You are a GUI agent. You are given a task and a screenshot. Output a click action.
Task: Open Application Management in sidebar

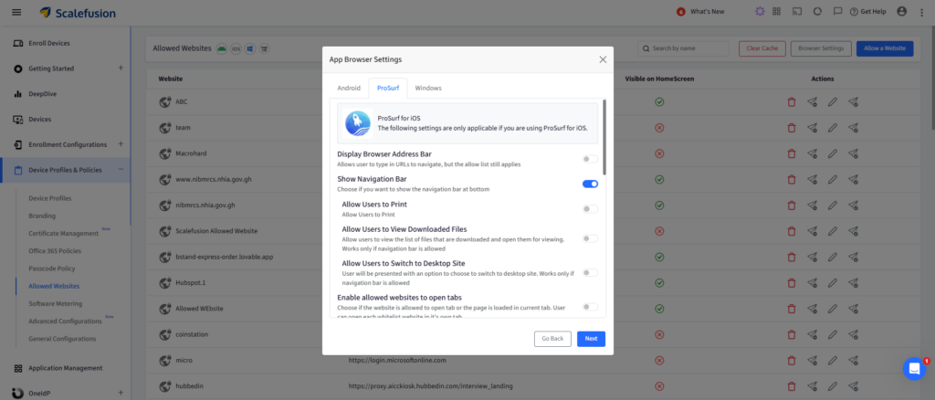[x=66, y=368]
